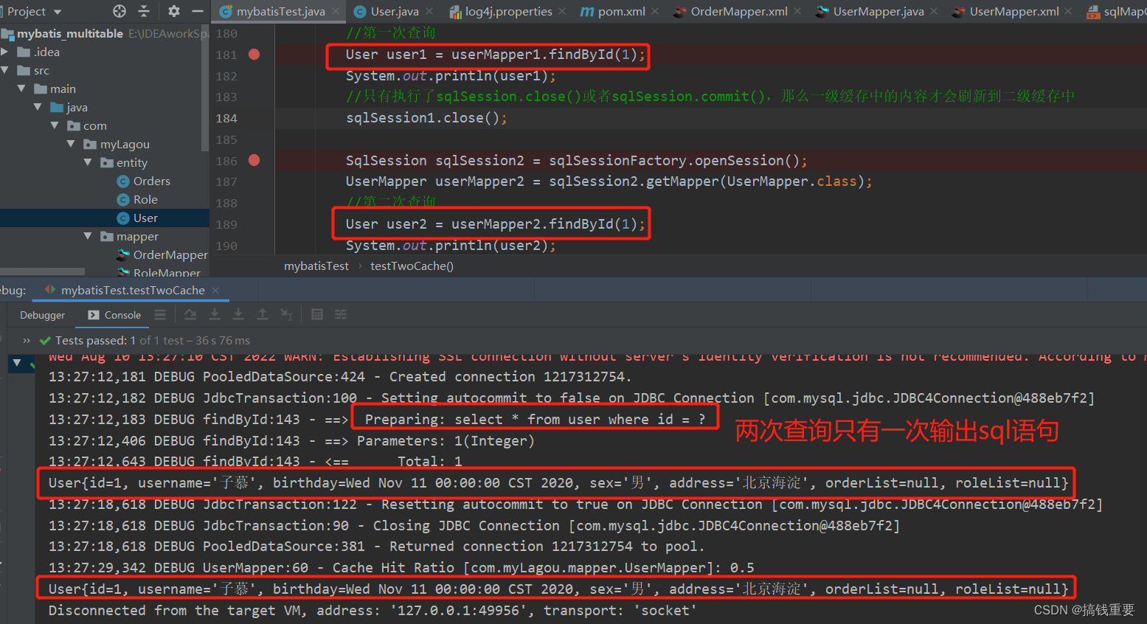Select OrderMapper in project tree
The height and width of the screenshot is (624, 1147).
(162, 254)
